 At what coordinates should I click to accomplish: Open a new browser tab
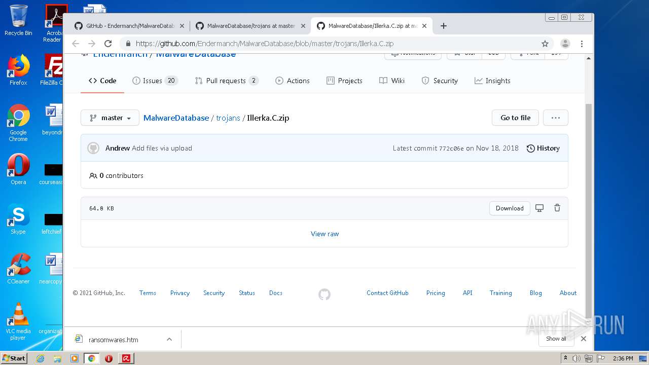[x=444, y=26]
